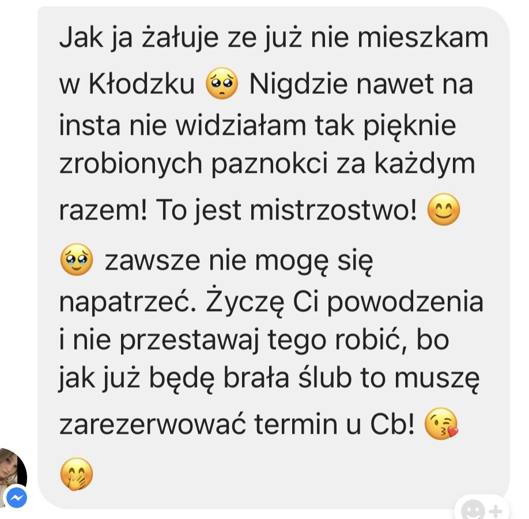Click the word termin in the message
Screen dimensions: 529x519
(x=296, y=424)
